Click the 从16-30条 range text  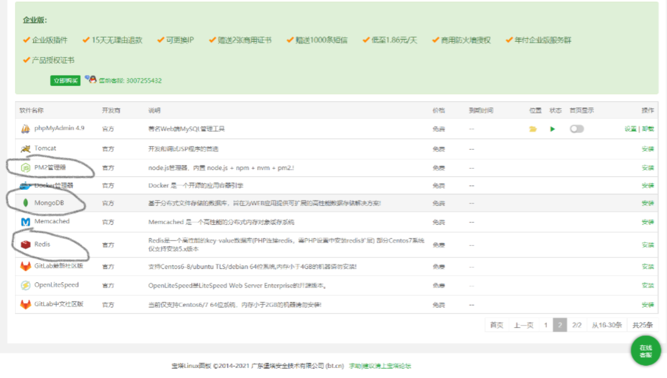607,325
